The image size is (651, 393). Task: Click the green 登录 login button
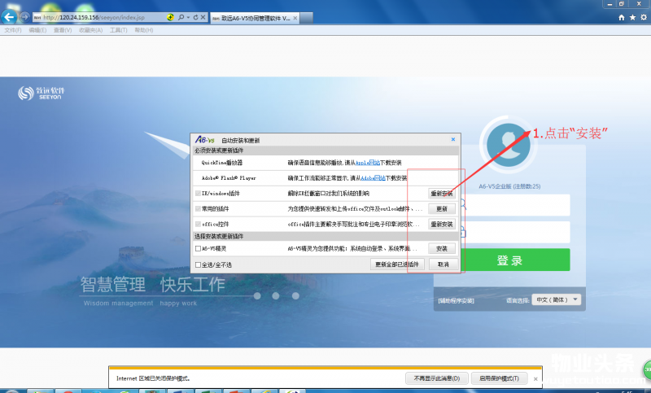click(515, 260)
